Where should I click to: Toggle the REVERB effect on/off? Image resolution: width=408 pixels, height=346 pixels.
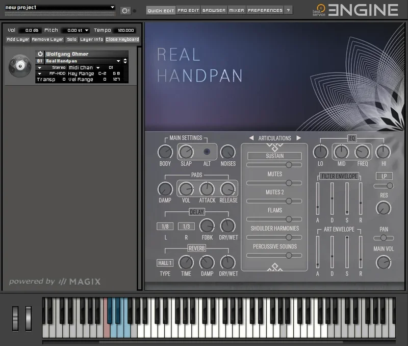click(x=197, y=249)
